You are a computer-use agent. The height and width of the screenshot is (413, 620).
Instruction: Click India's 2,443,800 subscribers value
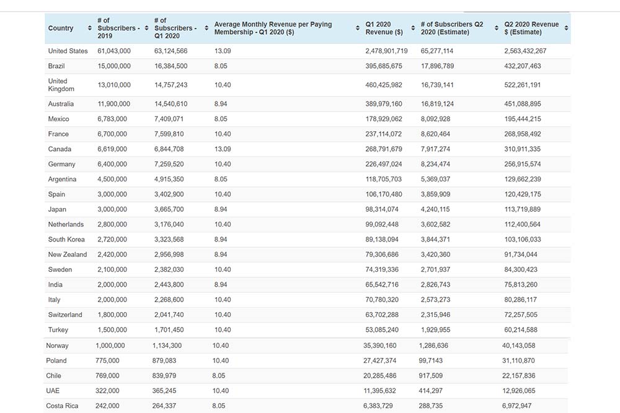point(169,284)
